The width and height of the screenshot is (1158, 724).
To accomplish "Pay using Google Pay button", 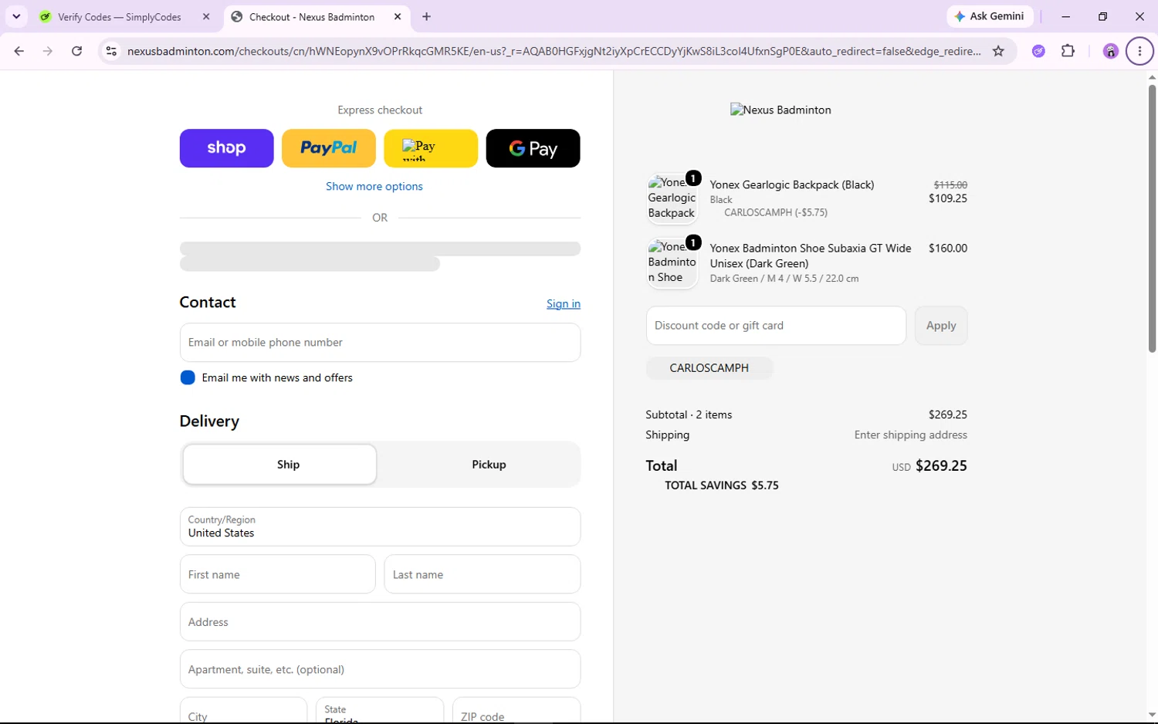I will point(533,148).
